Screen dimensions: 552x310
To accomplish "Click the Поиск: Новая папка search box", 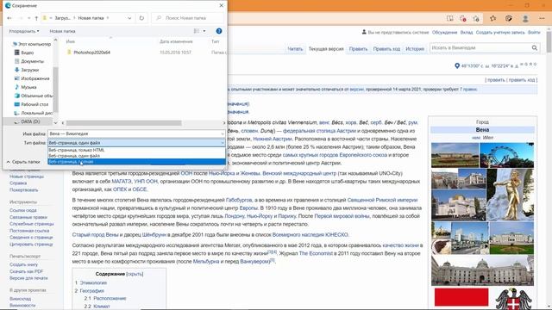I will (188, 18).
